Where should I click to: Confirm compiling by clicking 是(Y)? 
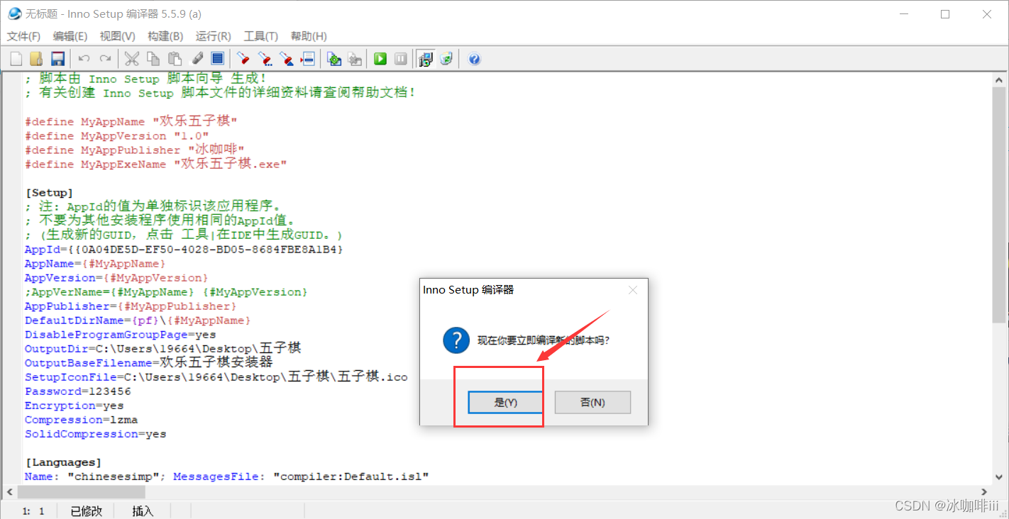[x=506, y=402]
